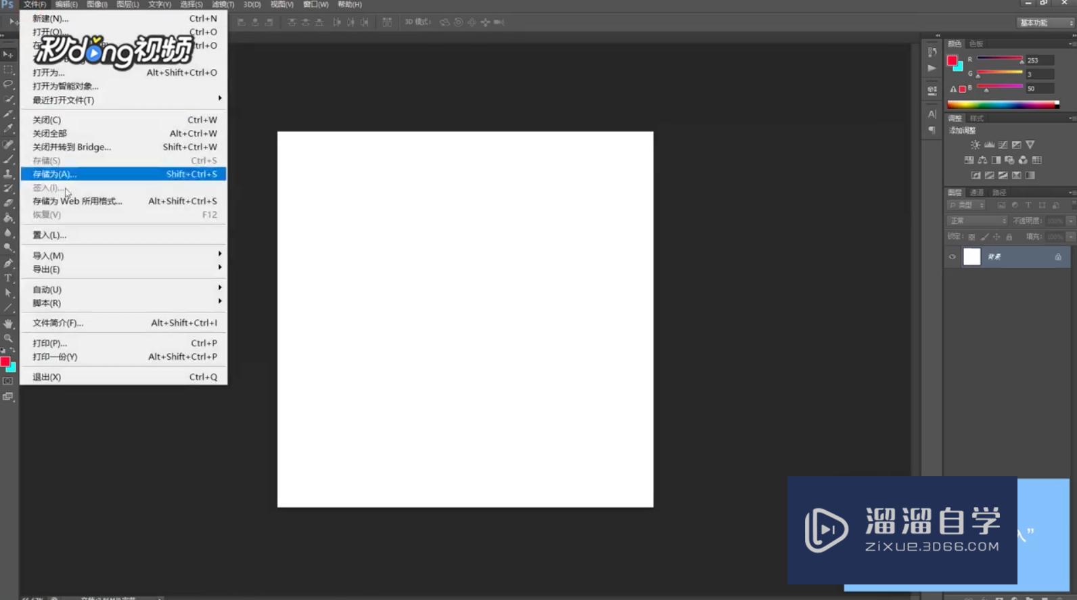
Task: Click the R slider track in Color panel
Action: (999, 58)
